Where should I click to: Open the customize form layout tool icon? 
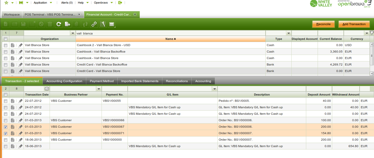point(103,24)
